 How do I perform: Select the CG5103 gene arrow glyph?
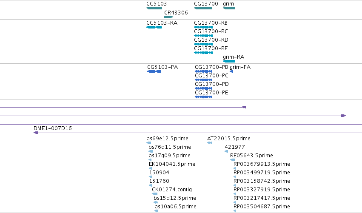tap(154, 8)
